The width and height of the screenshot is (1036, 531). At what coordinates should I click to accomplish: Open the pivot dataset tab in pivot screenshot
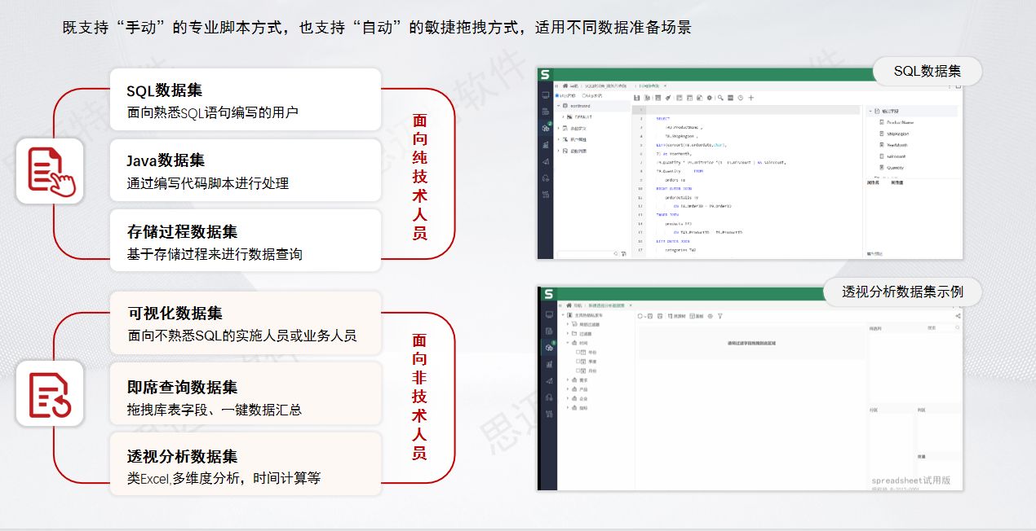pos(606,305)
